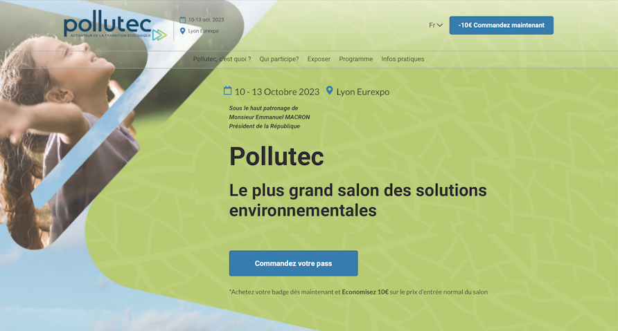The height and width of the screenshot is (331, 618).
Task: Click the Commandez votre pass button
Action: [294, 263]
